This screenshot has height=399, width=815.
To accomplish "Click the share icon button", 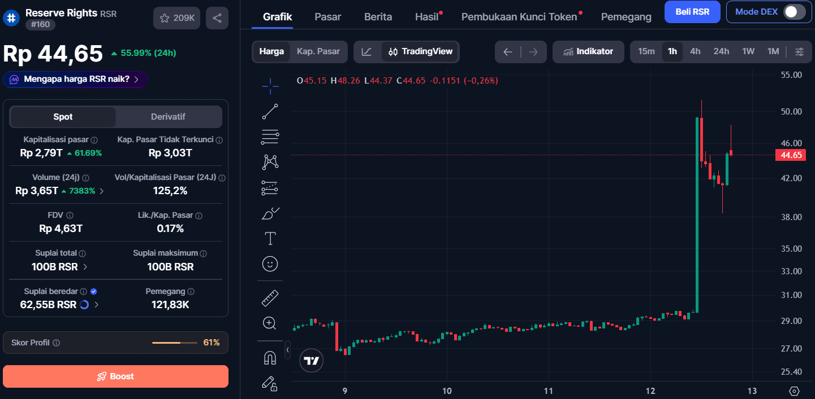I will (217, 18).
